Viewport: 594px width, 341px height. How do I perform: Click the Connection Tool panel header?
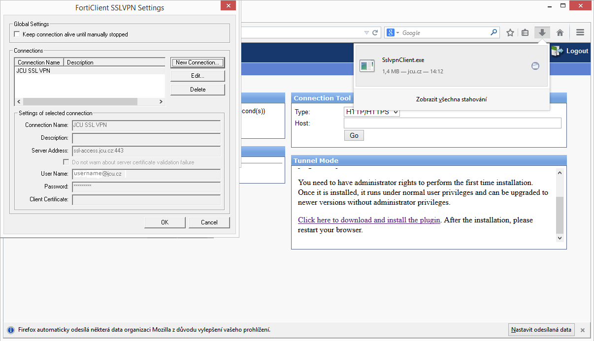[x=429, y=98]
